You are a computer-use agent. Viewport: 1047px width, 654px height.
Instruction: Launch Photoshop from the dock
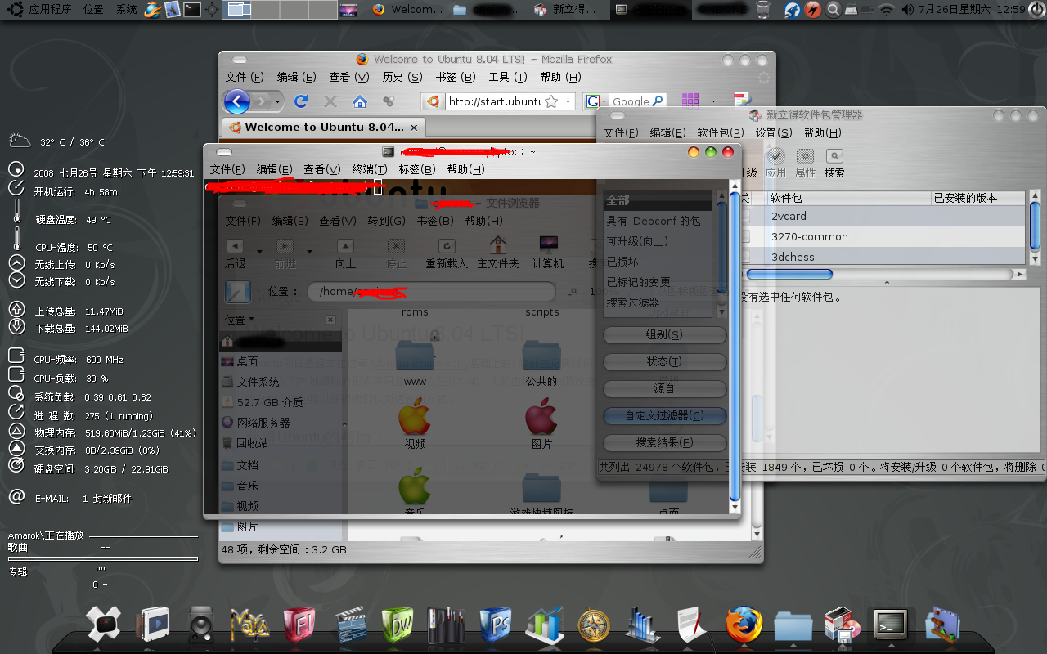[496, 625]
